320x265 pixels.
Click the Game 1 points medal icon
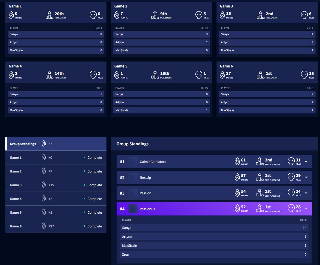pos(11,15)
